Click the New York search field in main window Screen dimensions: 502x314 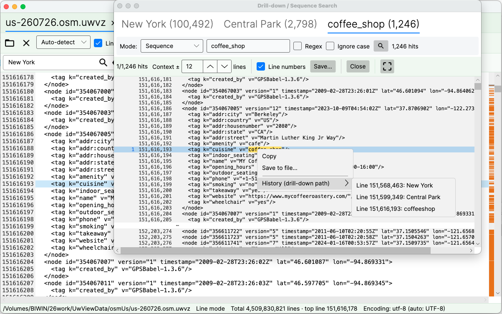click(x=50, y=62)
